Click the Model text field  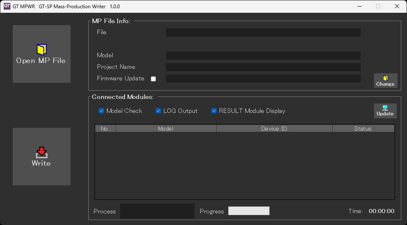pyautogui.click(x=263, y=56)
